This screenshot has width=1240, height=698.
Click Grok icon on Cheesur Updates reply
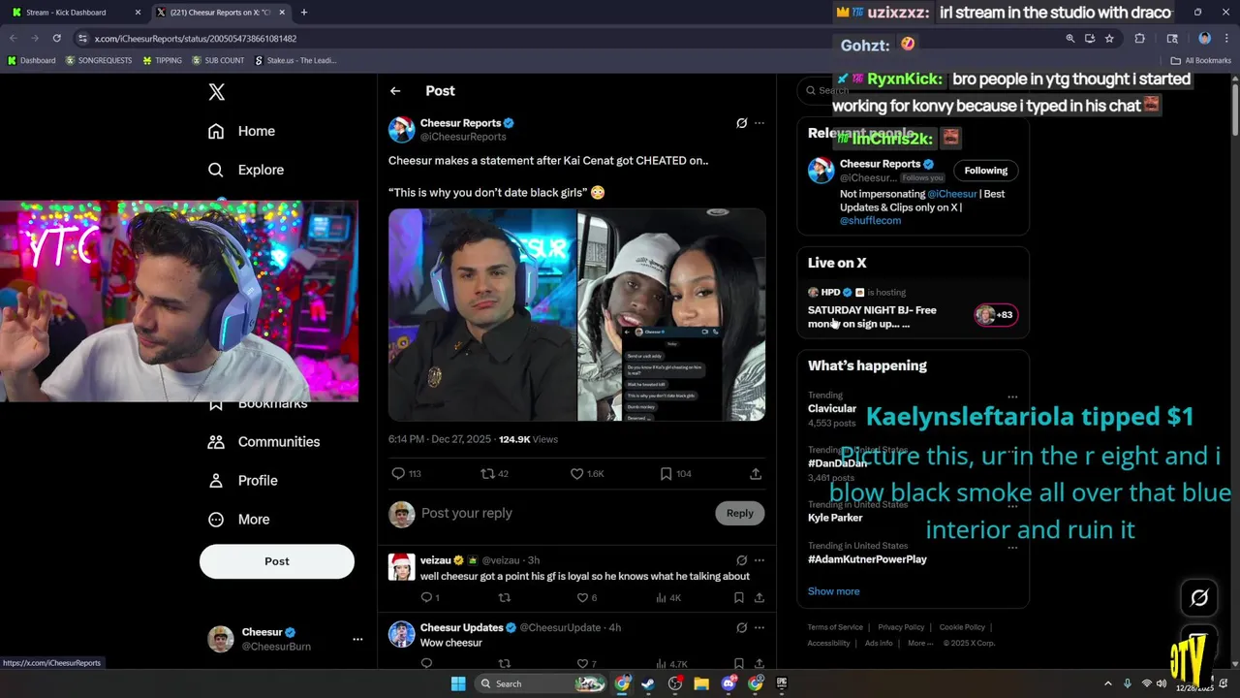(742, 627)
